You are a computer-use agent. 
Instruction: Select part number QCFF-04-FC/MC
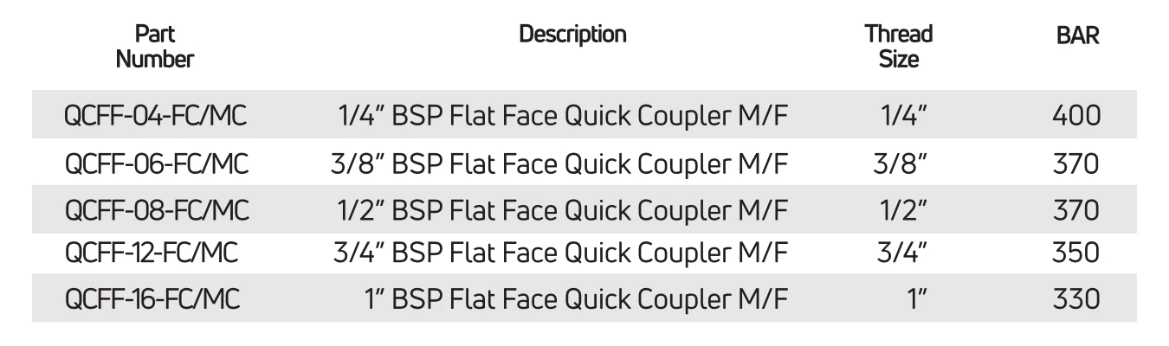pyautogui.click(x=156, y=115)
